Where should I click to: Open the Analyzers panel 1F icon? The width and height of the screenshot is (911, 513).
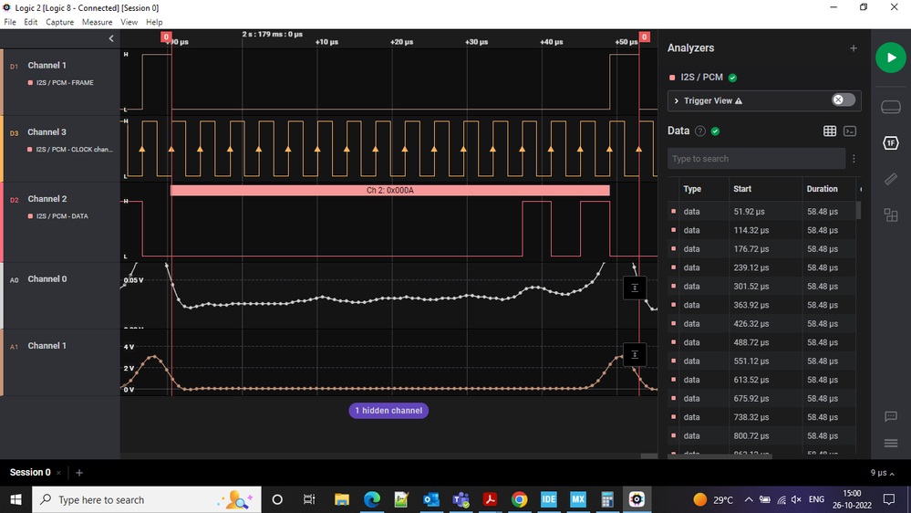click(890, 143)
